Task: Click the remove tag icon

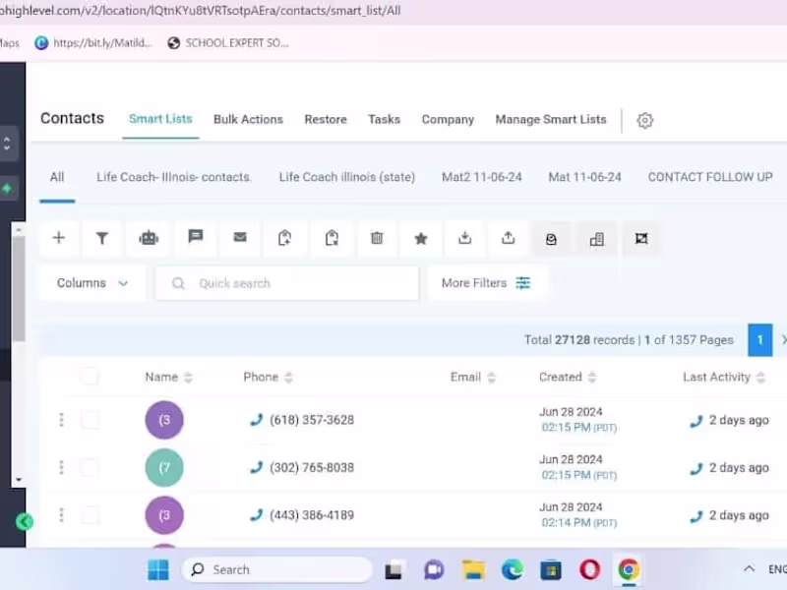Action: pos(332,238)
